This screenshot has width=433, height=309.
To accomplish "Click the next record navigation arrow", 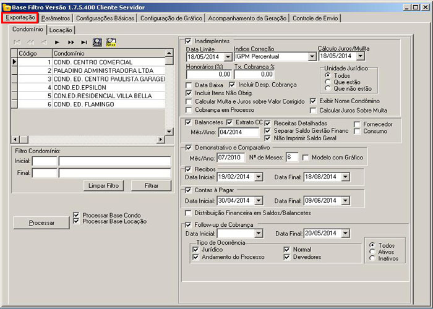I will pos(57,42).
